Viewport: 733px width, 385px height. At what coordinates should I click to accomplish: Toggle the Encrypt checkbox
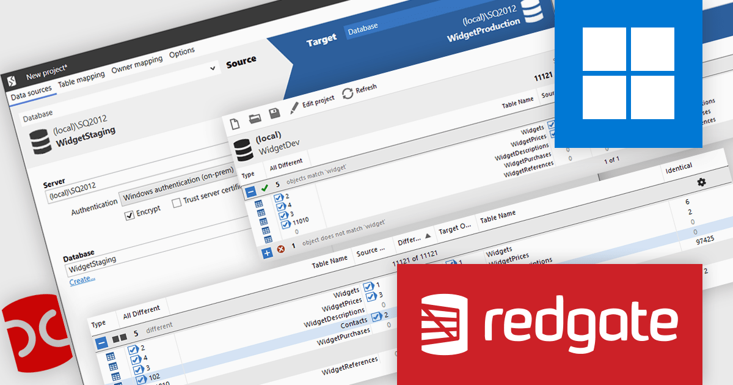click(129, 216)
